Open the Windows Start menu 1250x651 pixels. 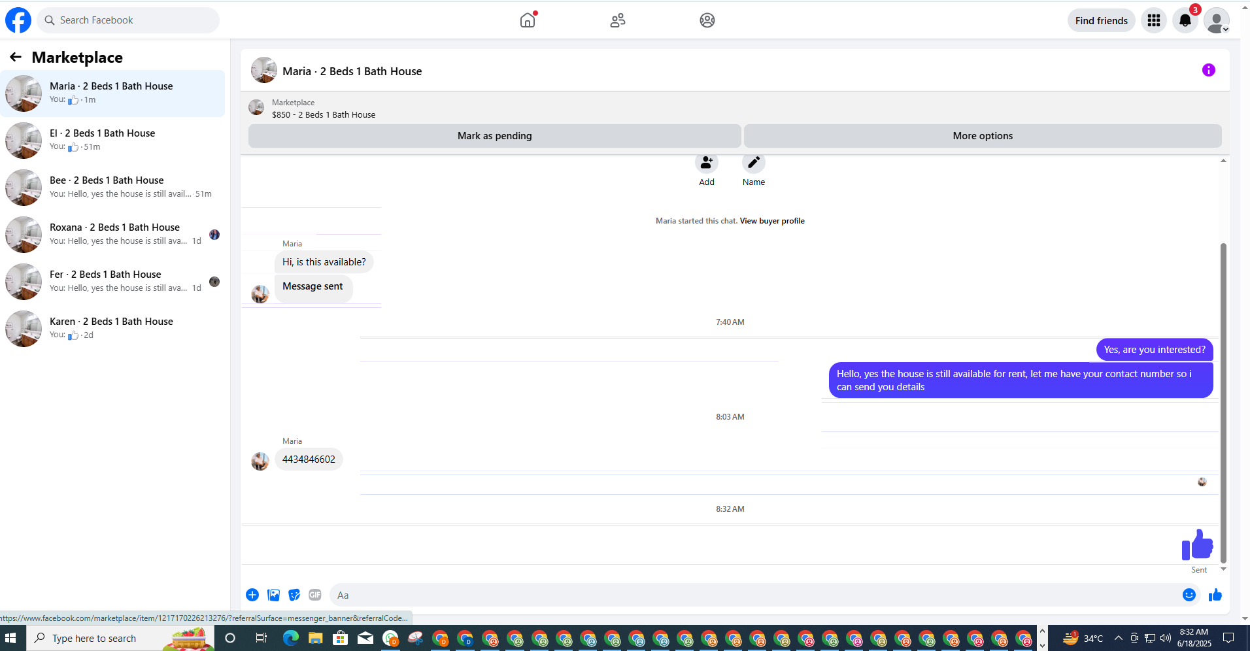tap(10, 638)
